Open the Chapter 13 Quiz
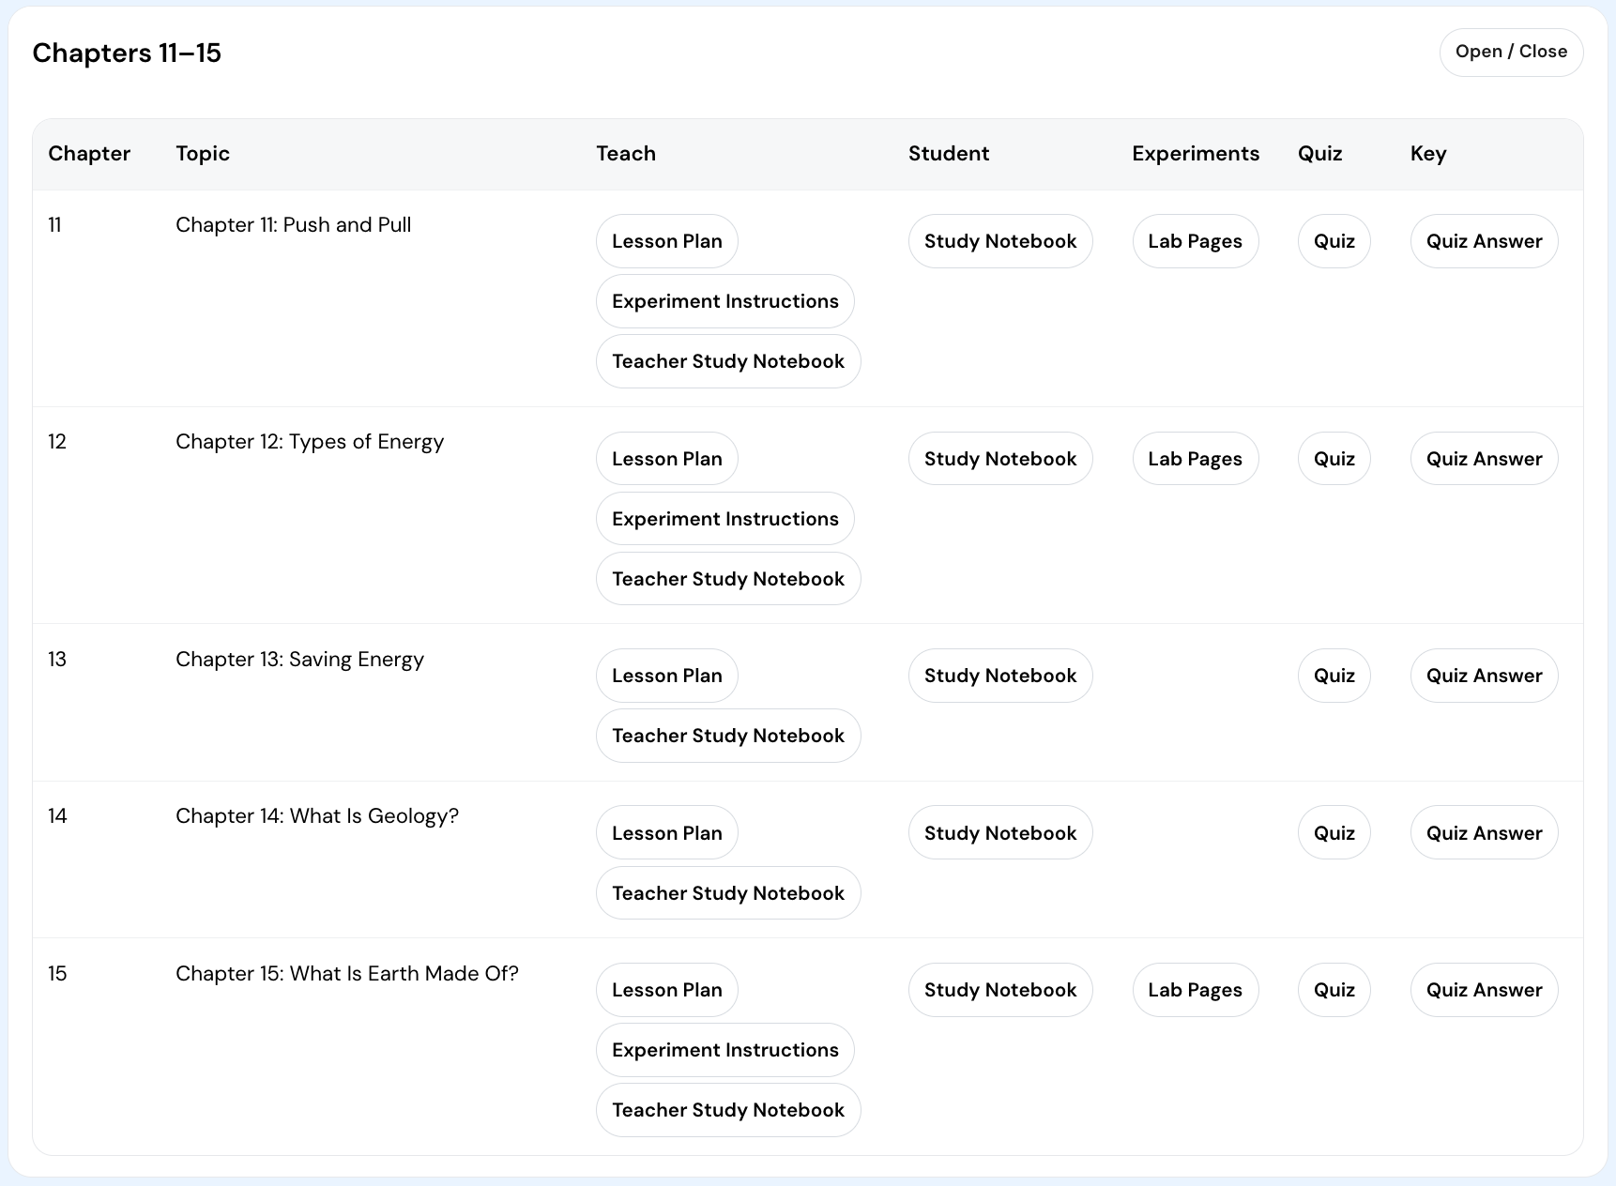Viewport: 1616px width, 1186px height. 1334,676
